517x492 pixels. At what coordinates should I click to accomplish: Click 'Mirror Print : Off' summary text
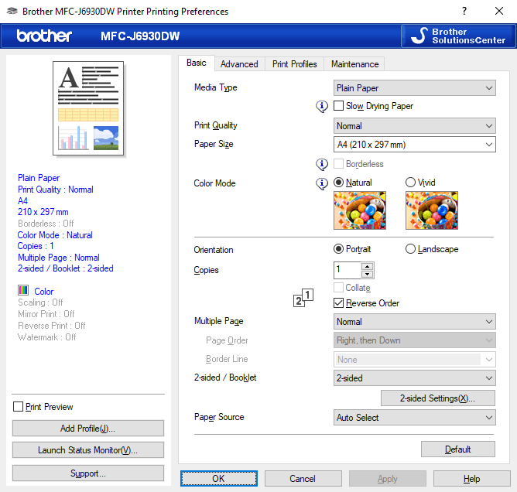coord(46,314)
